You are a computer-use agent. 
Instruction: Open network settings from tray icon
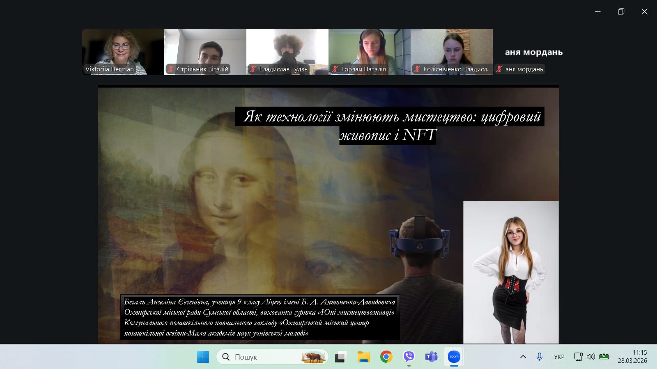(x=578, y=357)
